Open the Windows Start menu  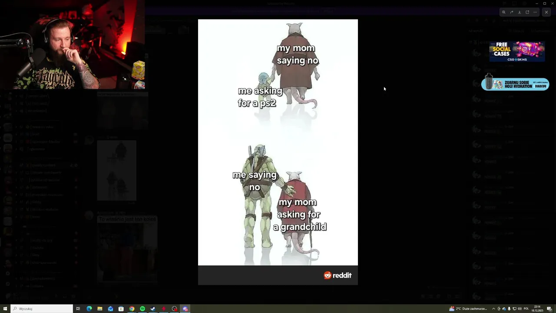5,309
